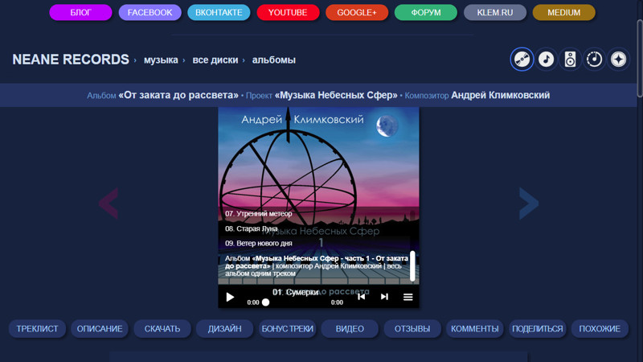This screenshot has height=362, width=643.
Task: Click album title «От заката до рассвета»
Action: coord(178,95)
